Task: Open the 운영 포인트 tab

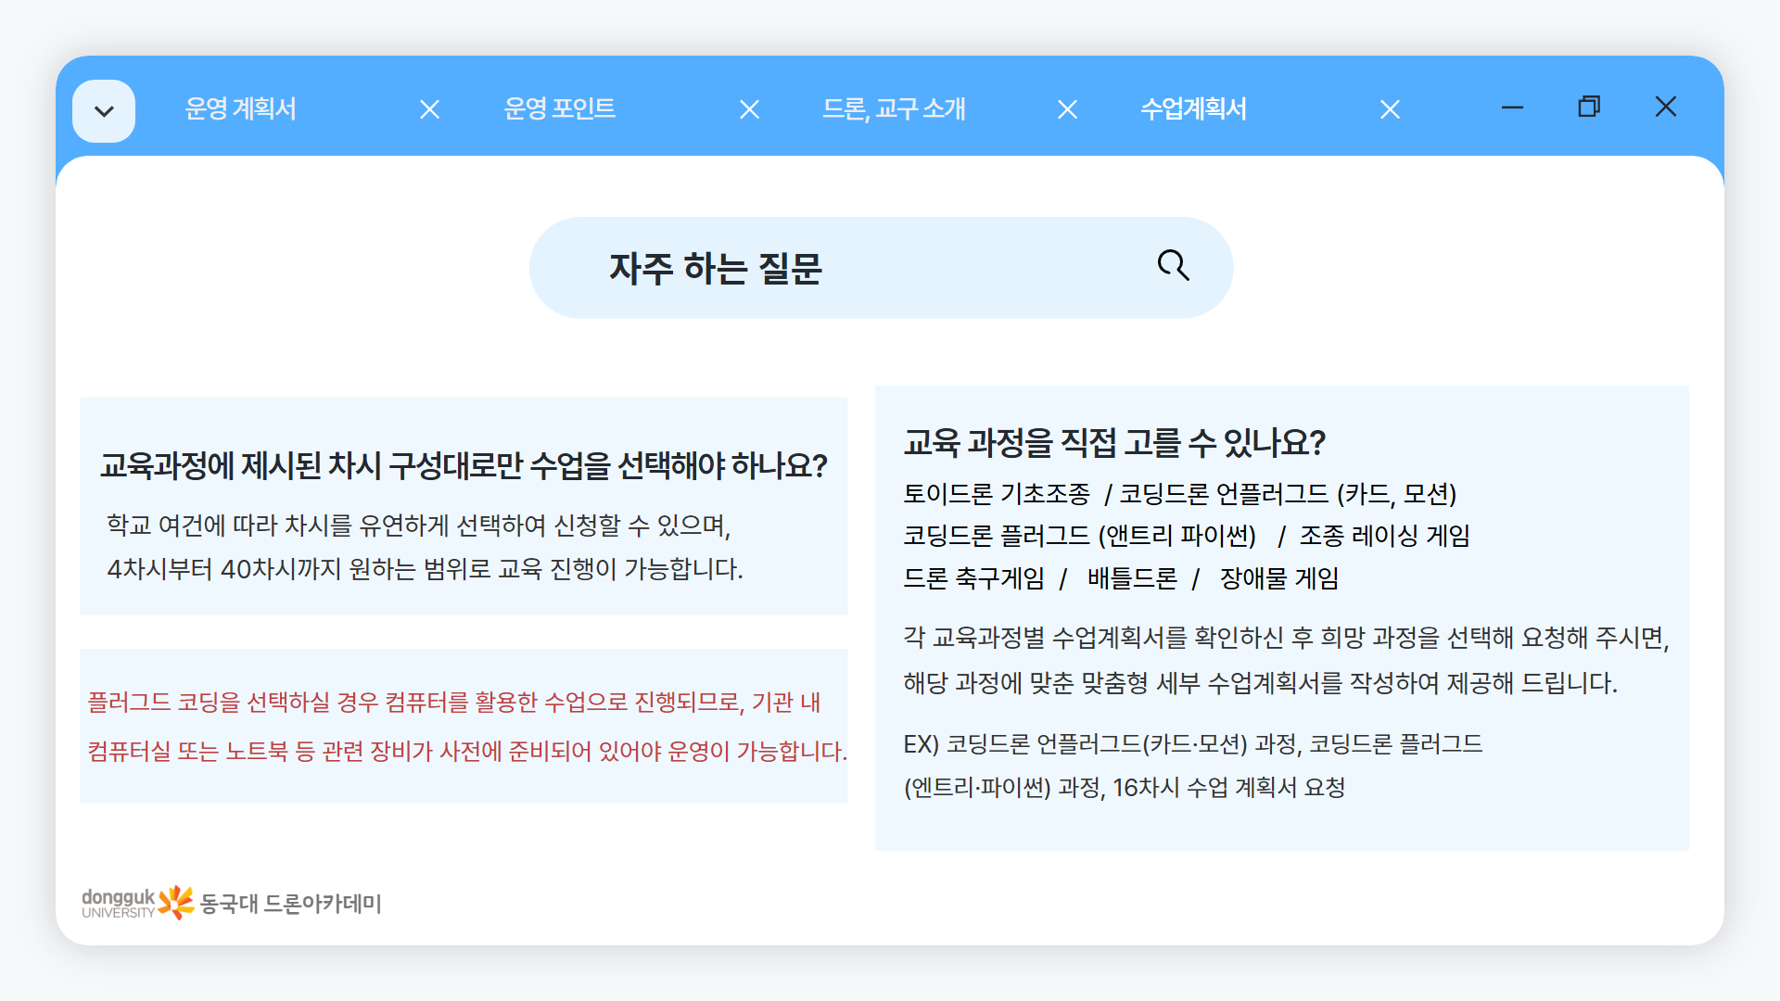Action: coord(560,108)
